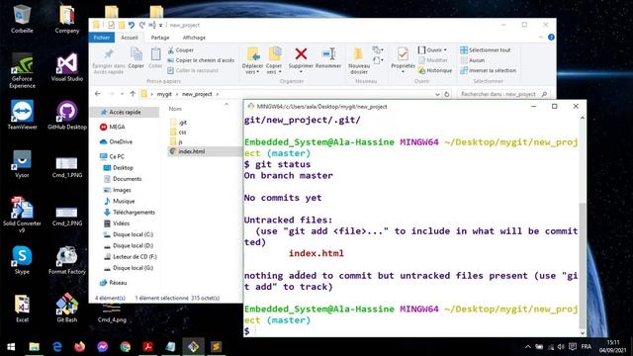This screenshot has width=633, height=356.
Task: Open GitHub Desktop shortcut
Action: 67,115
